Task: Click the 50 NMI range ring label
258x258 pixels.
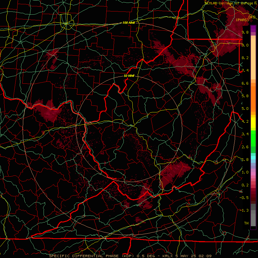Action: (129, 76)
